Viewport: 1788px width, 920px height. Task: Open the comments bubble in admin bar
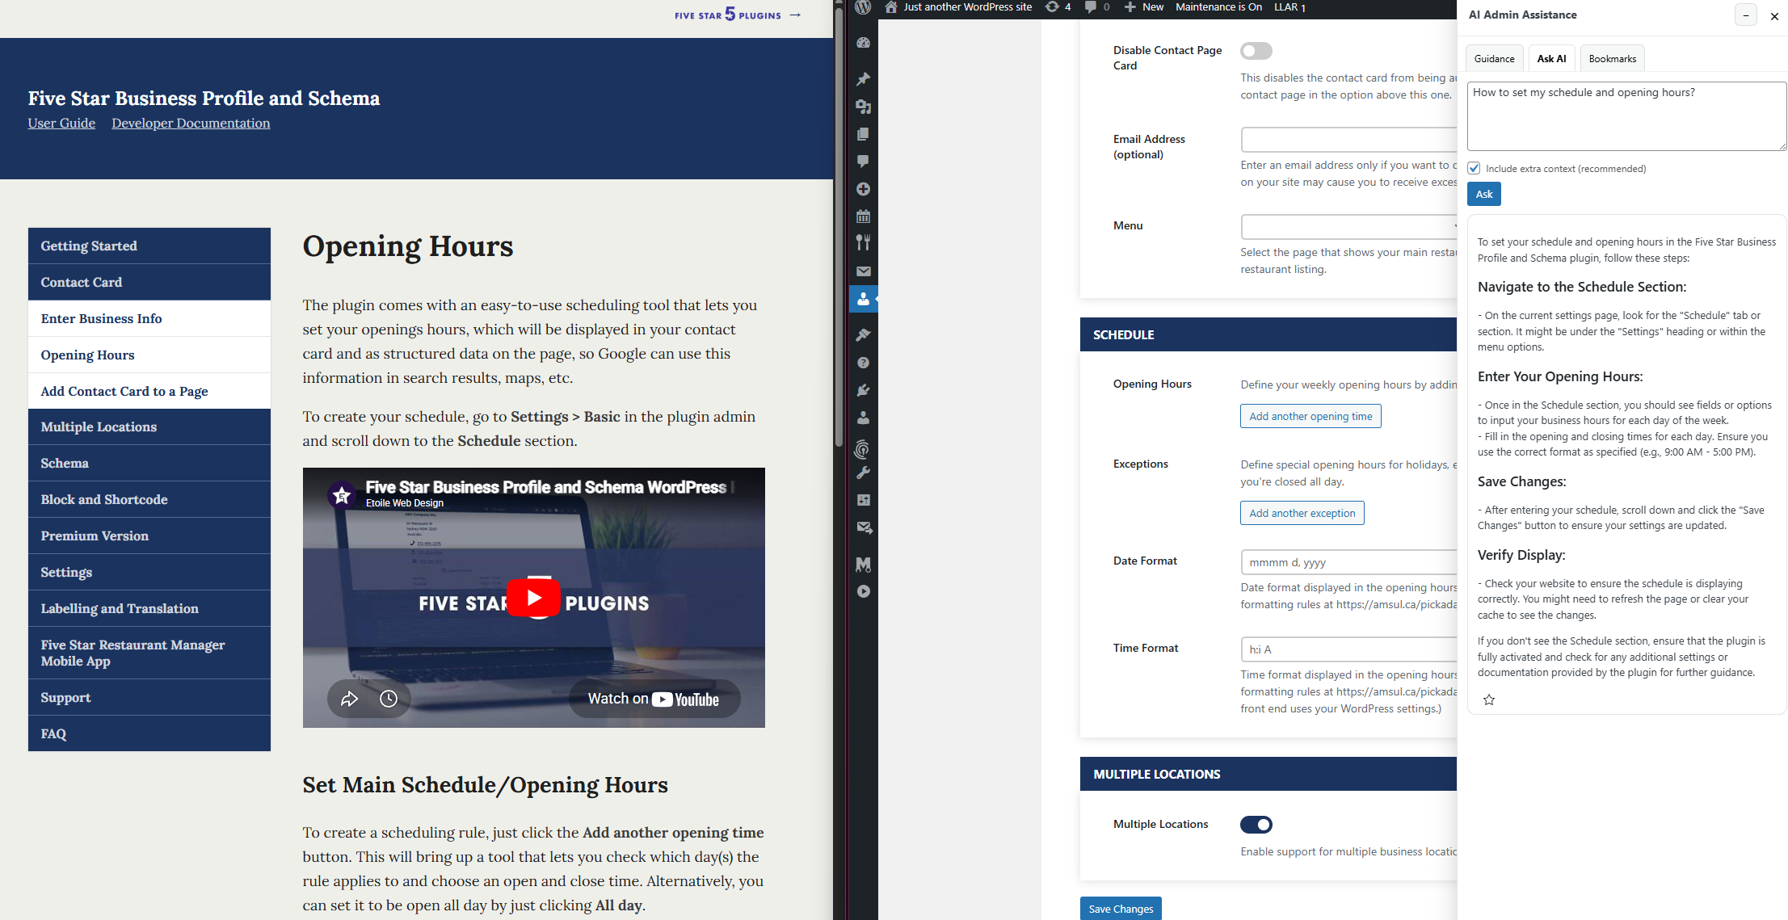click(1091, 7)
